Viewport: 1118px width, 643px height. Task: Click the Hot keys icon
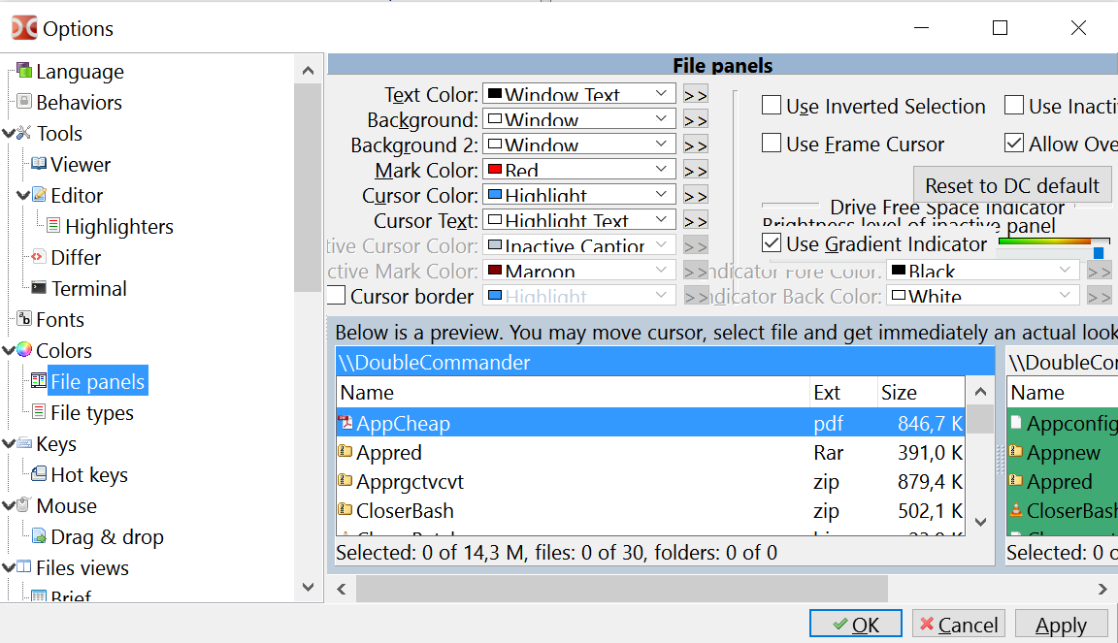coord(39,475)
